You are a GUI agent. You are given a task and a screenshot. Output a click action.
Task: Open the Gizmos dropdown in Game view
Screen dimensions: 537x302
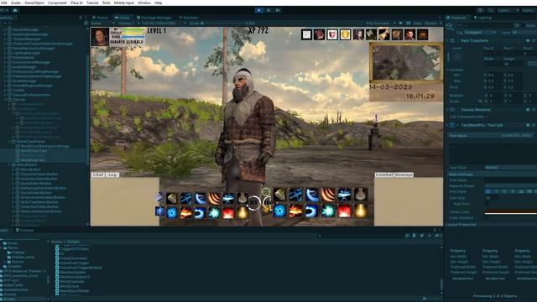(x=432, y=23)
